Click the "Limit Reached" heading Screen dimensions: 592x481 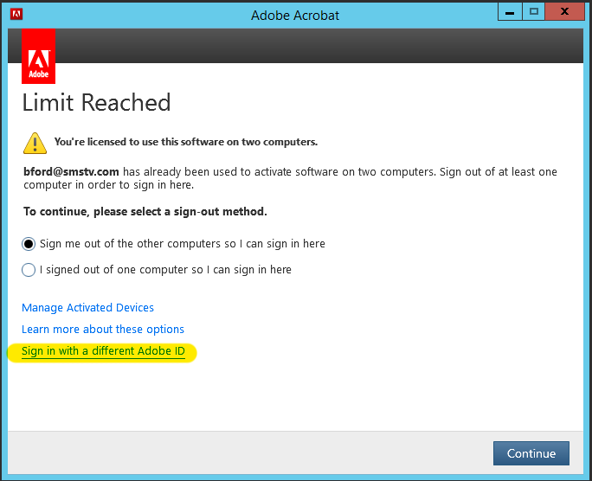click(97, 103)
